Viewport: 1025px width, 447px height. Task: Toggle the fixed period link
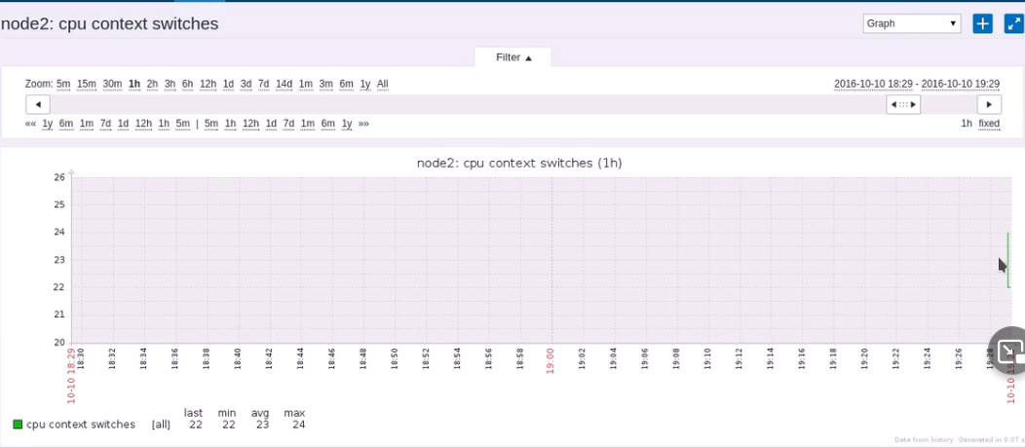989,124
